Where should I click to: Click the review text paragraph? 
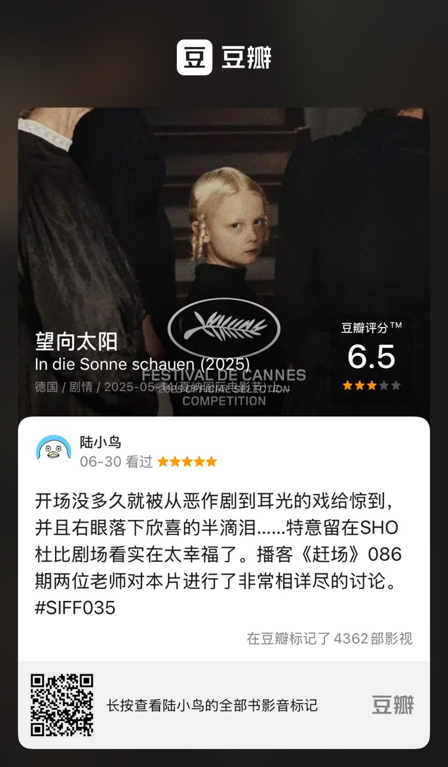219,553
